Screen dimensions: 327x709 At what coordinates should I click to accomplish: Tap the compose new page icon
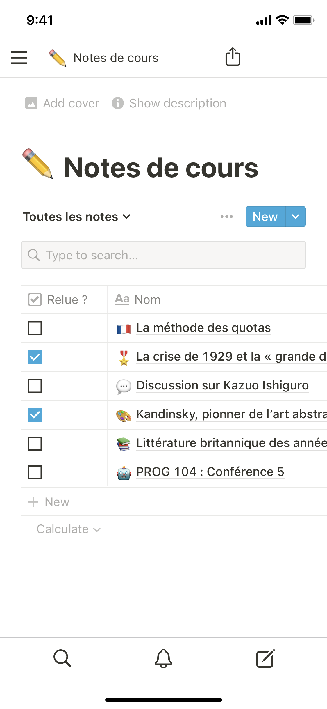click(265, 658)
